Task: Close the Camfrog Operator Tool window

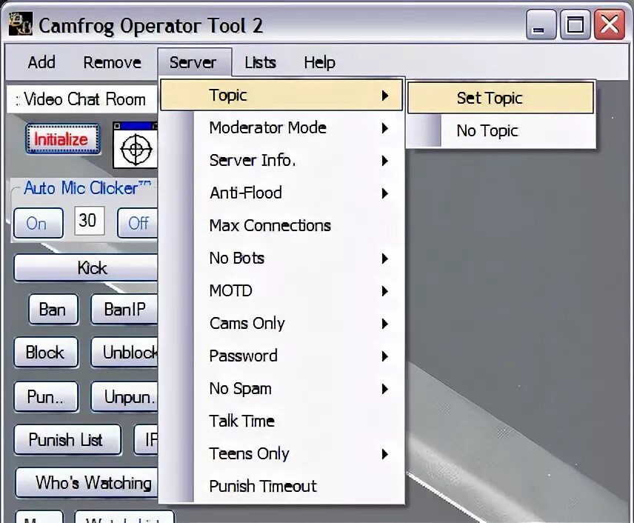Action: (x=610, y=24)
